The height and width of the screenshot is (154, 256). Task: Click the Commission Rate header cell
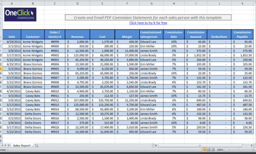(x=174, y=34)
